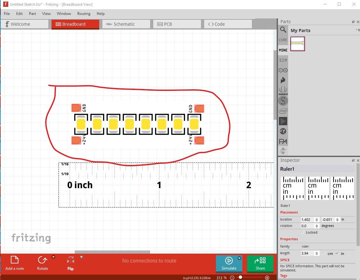360x280 pixels.
Task: Click bottom-right +24V pad of LED strip
Action: pos(199,140)
